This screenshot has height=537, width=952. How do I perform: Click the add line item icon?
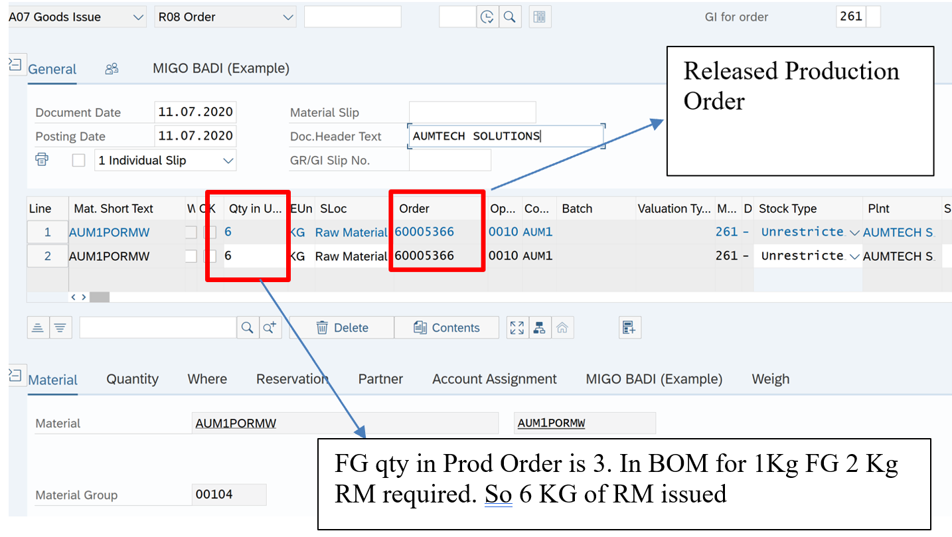[629, 327]
